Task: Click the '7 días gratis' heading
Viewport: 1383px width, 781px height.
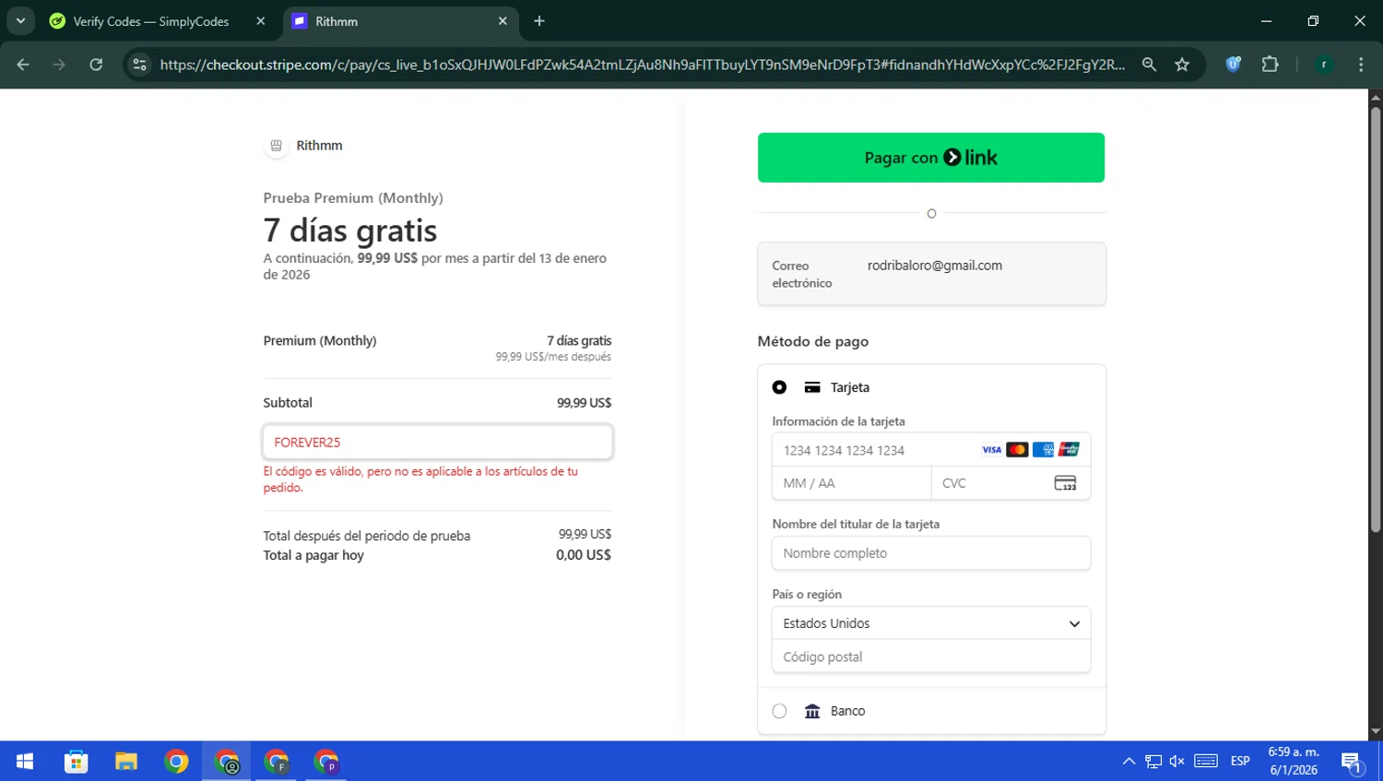Action: tap(350, 231)
